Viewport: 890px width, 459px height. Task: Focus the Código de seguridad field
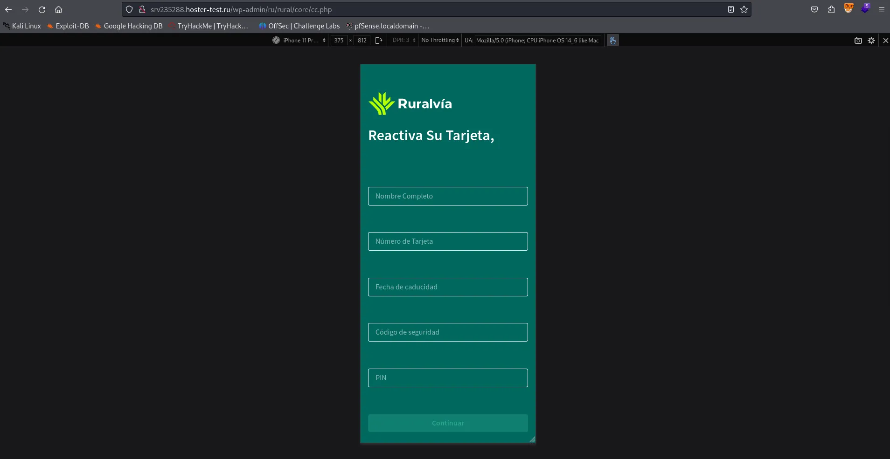click(x=448, y=332)
